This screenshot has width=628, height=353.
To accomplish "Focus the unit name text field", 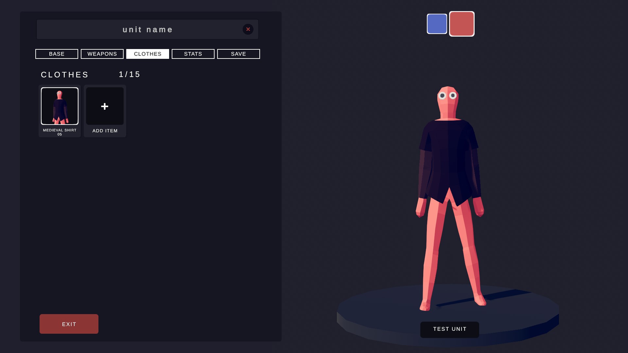I will click(x=147, y=29).
